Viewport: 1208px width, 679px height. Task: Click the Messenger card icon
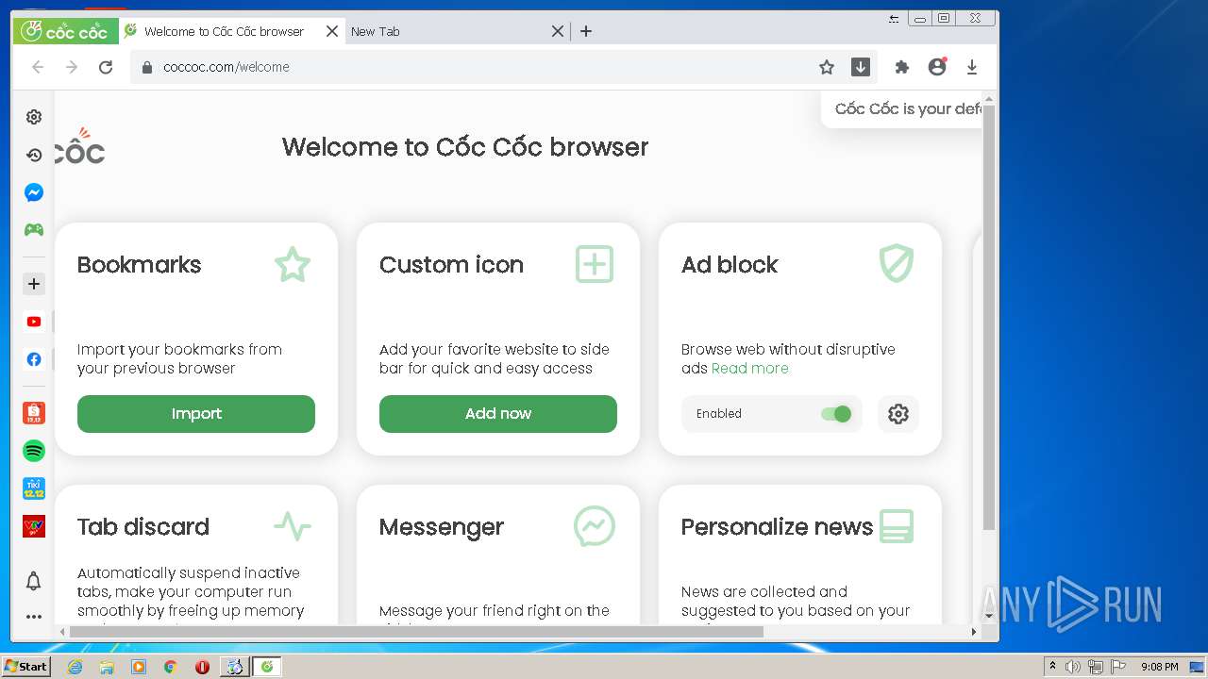pos(595,526)
